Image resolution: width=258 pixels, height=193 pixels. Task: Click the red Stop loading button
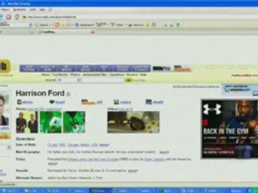tap(9, 17)
